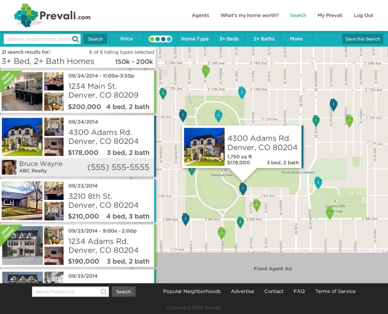Image resolution: width=388 pixels, height=314 pixels.
Task: Click the teal Search button in filter bar
Action: click(95, 39)
